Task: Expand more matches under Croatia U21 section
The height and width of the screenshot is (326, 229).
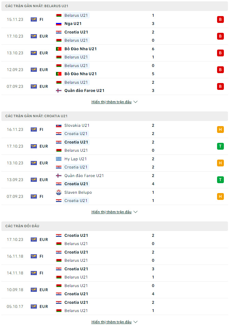Action: point(114,212)
